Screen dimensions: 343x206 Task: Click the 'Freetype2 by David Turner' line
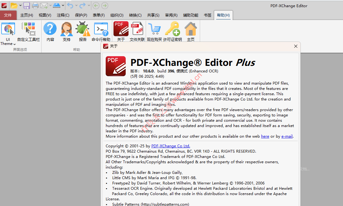point(188,183)
